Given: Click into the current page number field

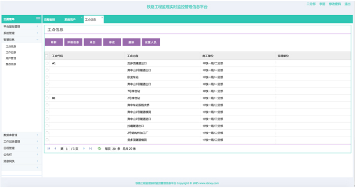Looking at the screenshot, I should (x=67, y=148).
